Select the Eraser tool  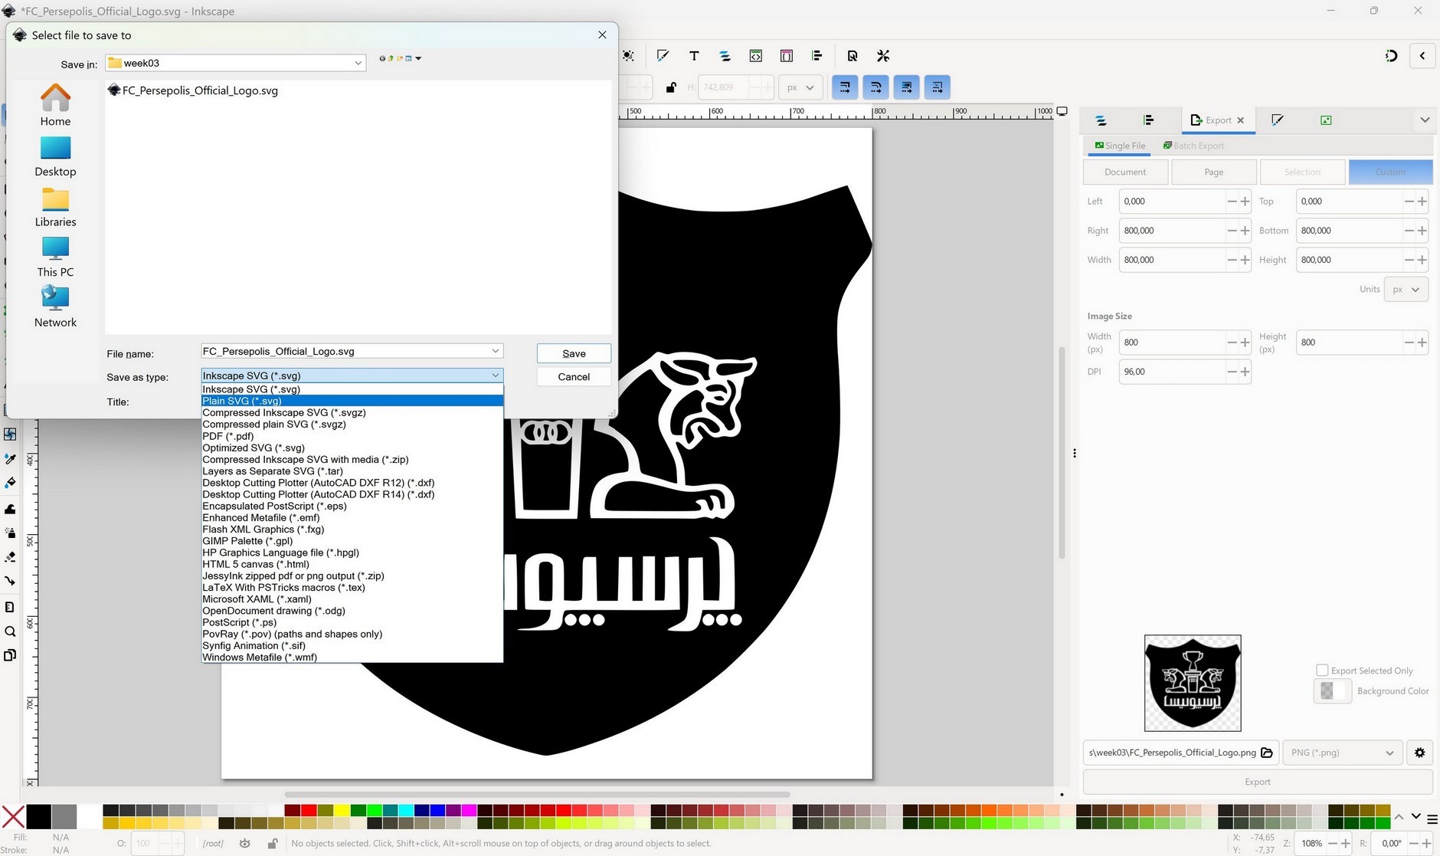(10, 557)
